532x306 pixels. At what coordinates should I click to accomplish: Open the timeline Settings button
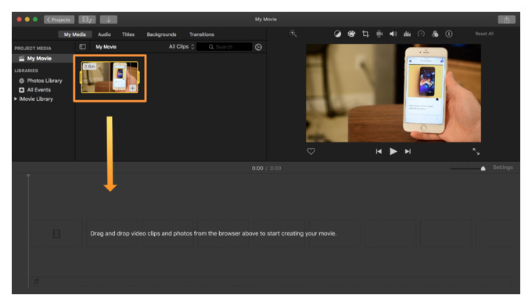tap(502, 167)
